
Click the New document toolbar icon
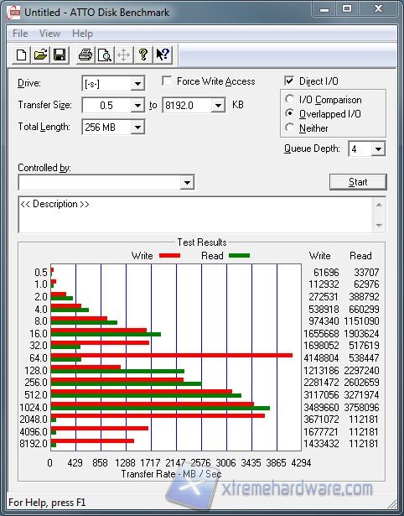(x=21, y=55)
